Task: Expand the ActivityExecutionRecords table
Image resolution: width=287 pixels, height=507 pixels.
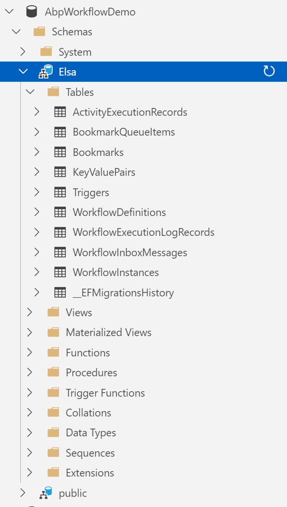Action: pos(37,112)
